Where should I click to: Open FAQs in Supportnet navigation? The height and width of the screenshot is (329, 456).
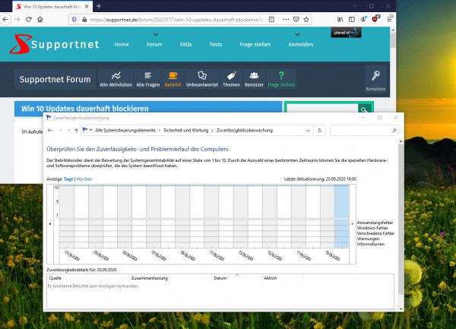pos(185,45)
